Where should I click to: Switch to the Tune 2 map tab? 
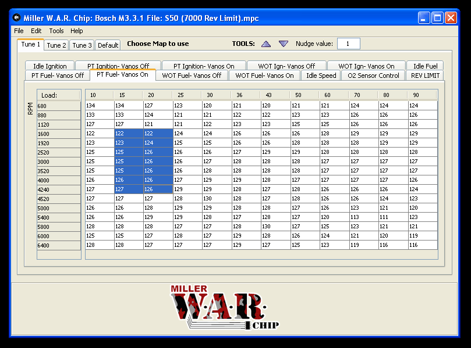(56, 45)
